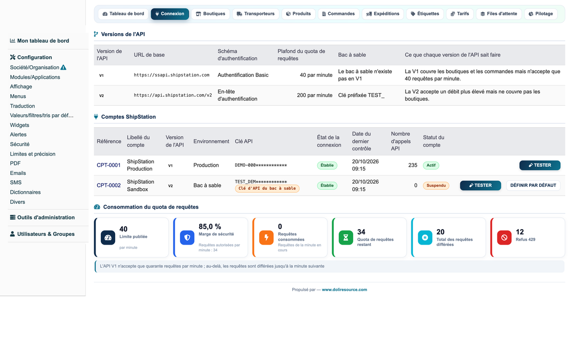
Task: Click the gauge icon beside Consommation du quota
Action: point(97,207)
